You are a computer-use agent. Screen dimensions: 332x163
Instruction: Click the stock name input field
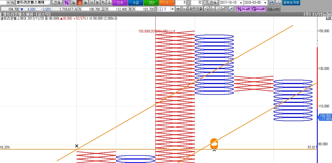point(33,3)
